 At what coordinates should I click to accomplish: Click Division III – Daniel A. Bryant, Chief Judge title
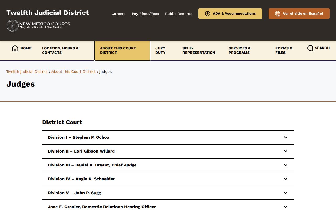(x=92, y=165)
